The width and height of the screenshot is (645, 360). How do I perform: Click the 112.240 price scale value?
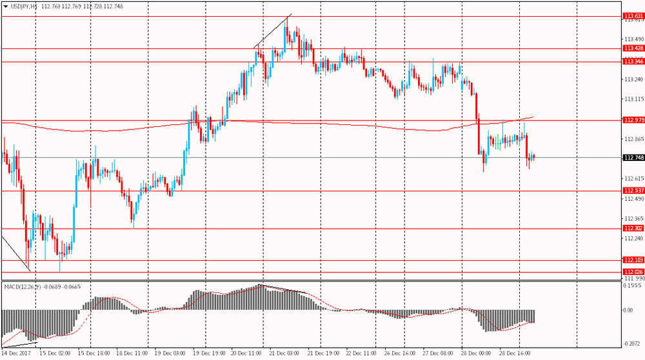point(634,238)
